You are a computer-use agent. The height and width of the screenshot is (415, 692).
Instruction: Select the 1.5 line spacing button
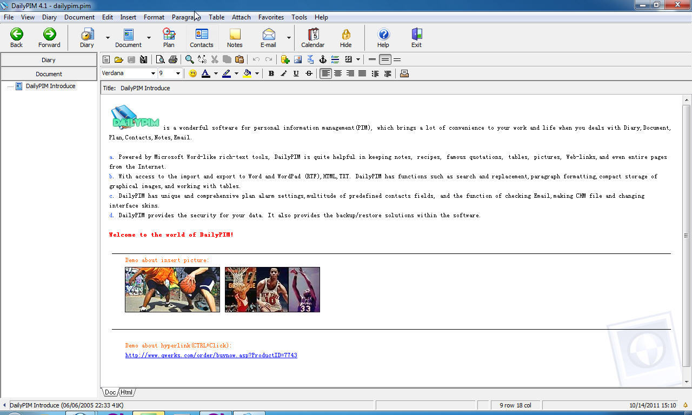[x=385, y=59]
